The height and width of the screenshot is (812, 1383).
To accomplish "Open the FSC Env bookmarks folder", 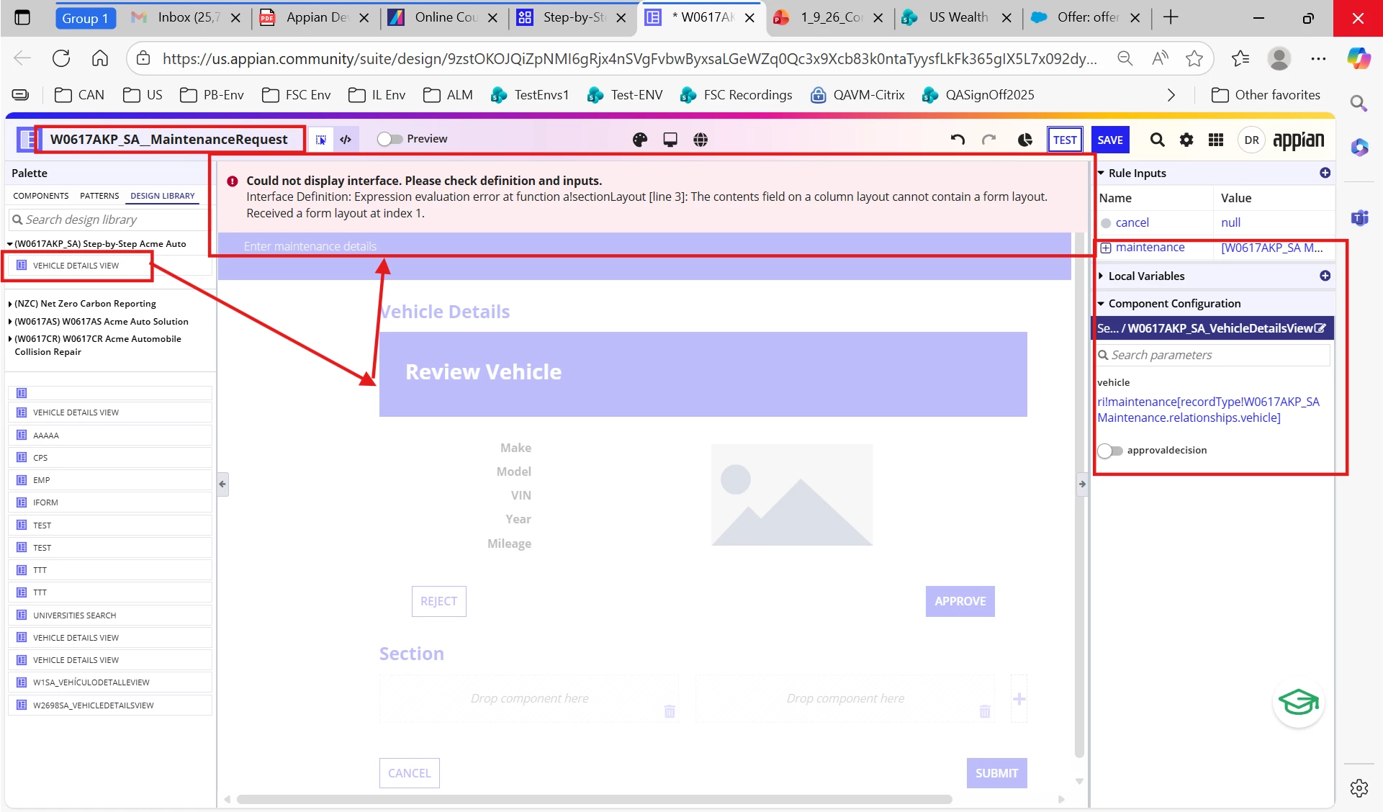I will (297, 95).
